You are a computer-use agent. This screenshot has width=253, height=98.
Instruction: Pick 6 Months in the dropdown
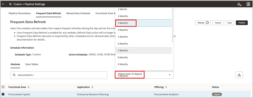tap(143, 44)
